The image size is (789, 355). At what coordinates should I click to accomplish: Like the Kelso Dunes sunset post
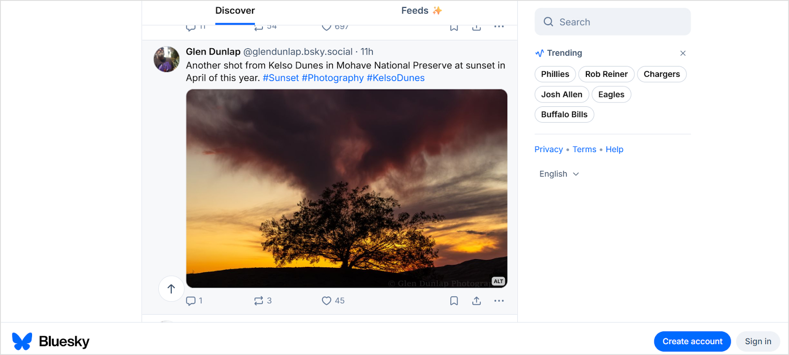[326, 301]
